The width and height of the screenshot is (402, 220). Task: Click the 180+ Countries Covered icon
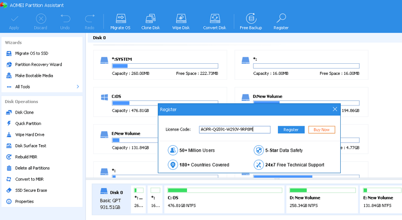[x=173, y=165]
